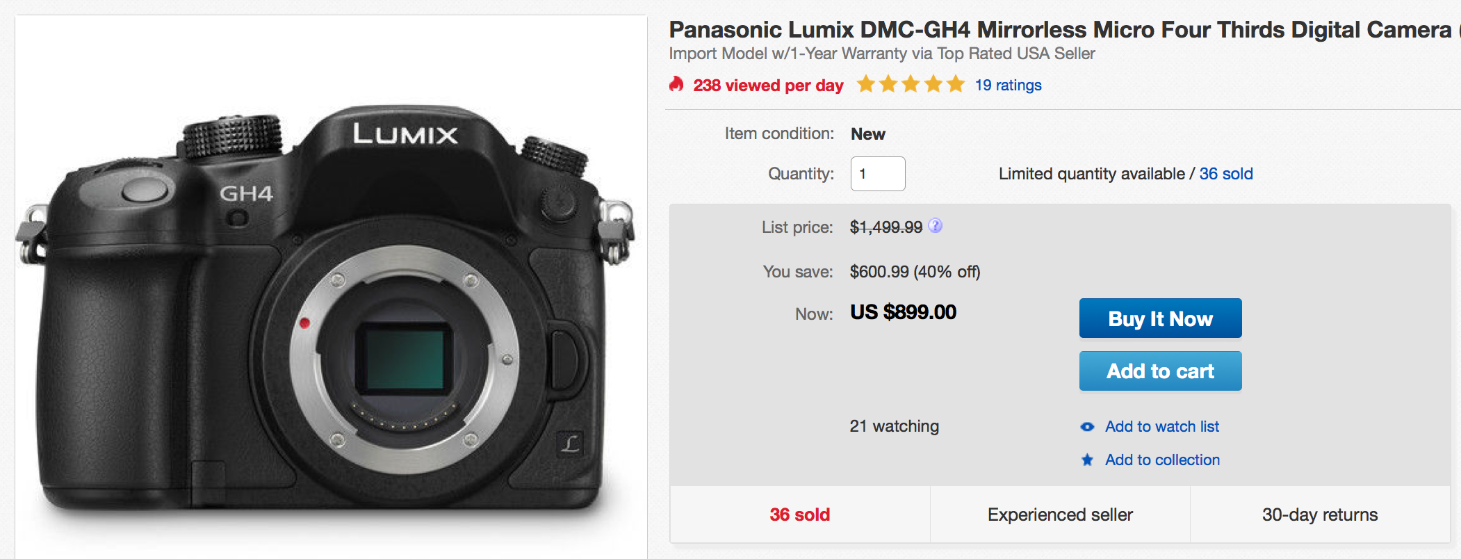Select the 30-day returns cell
The image size is (1461, 559).
[x=1320, y=515]
